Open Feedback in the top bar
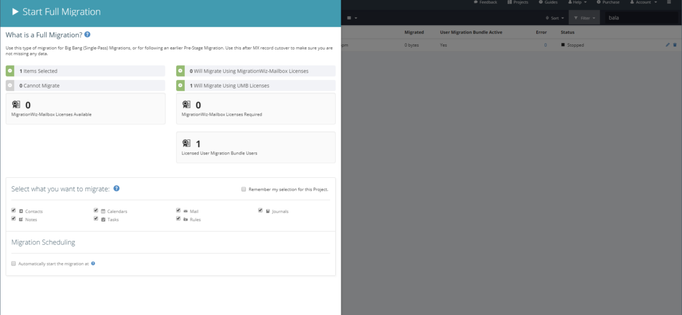 point(486,2)
